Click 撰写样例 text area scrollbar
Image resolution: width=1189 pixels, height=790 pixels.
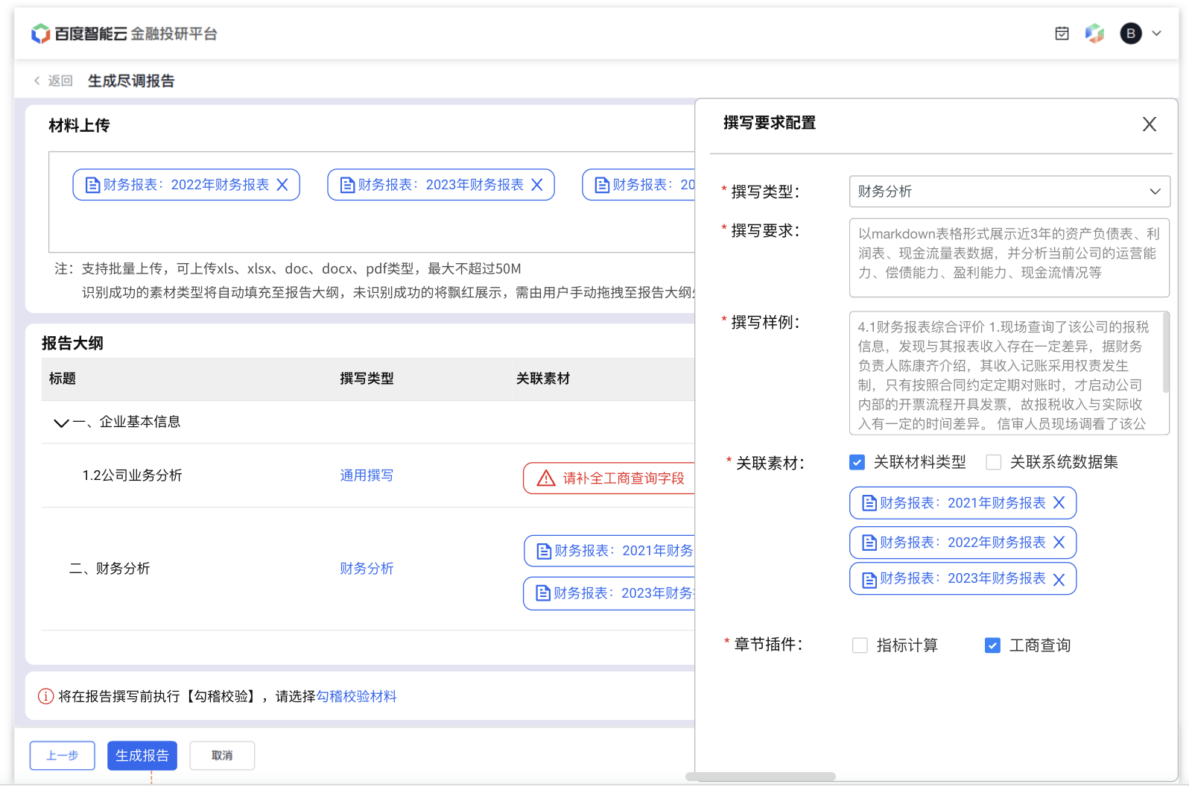(x=1166, y=354)
